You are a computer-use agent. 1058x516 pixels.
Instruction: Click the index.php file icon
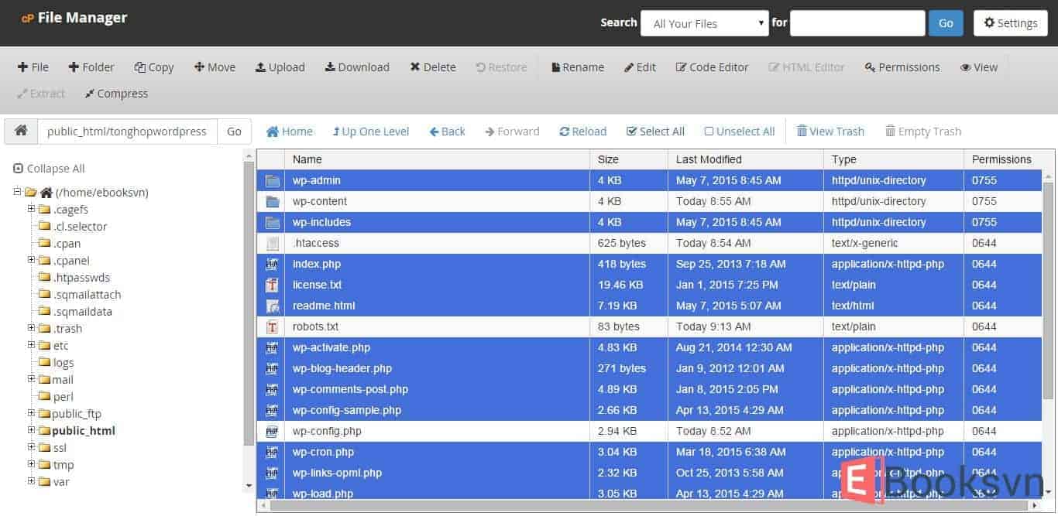(x=272, y=264)
